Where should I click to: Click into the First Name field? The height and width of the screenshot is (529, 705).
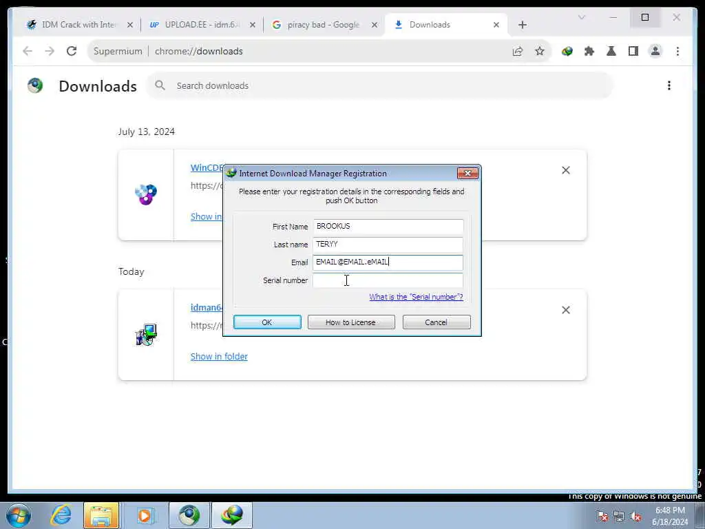[388, 226]
